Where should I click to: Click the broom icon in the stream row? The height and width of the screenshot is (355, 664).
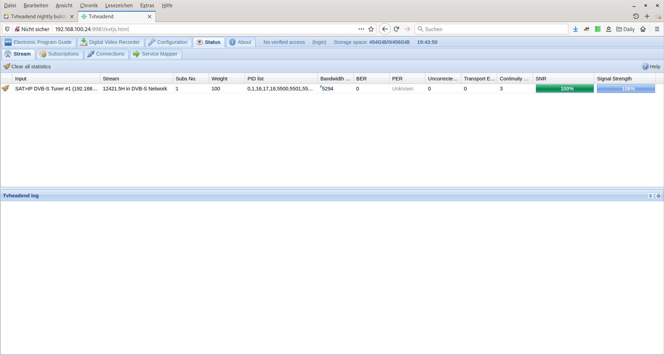point(6,88)
